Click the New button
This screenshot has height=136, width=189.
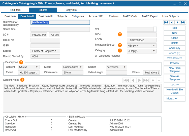pos(174,33)
